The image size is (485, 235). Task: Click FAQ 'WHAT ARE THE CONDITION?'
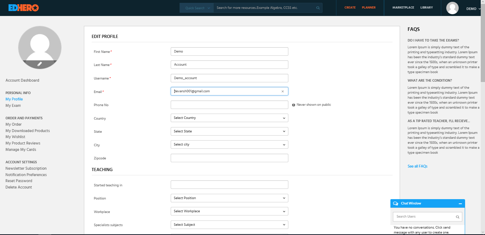coord(430,81)
